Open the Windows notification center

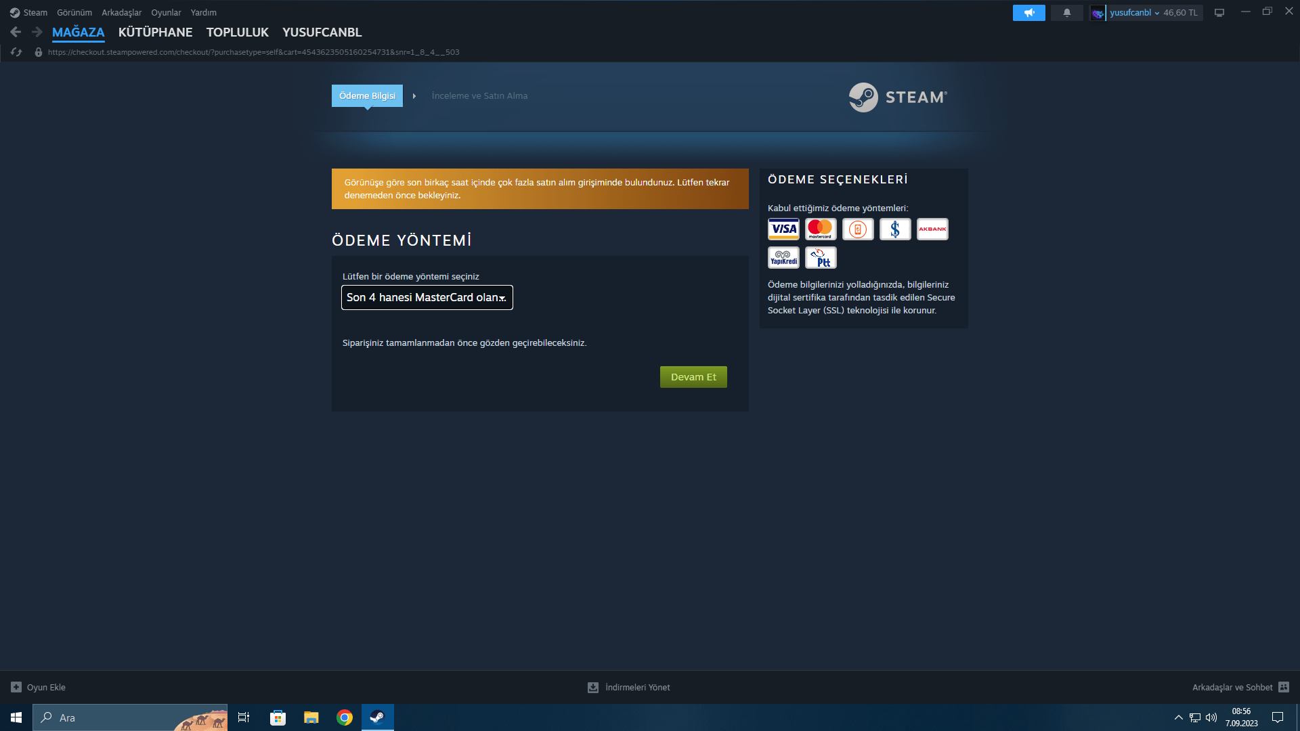tap(1278, 717)
